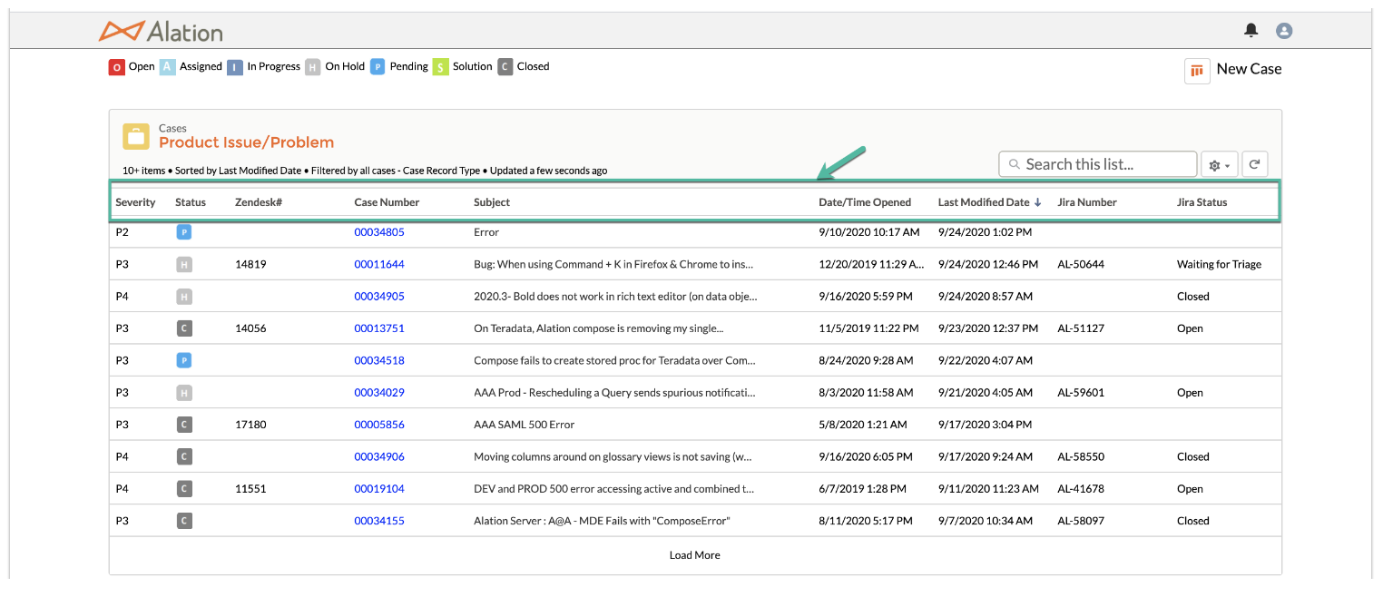The height and width of the screenshot is (597, 1383).
Task: Click Zendesk number 11551
Action: tap(250, 489)
